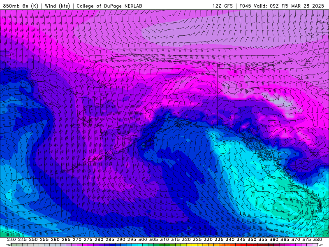329x247 pixels.
Task: Click the 285 color scale value
Action: (x=110, y=240)
